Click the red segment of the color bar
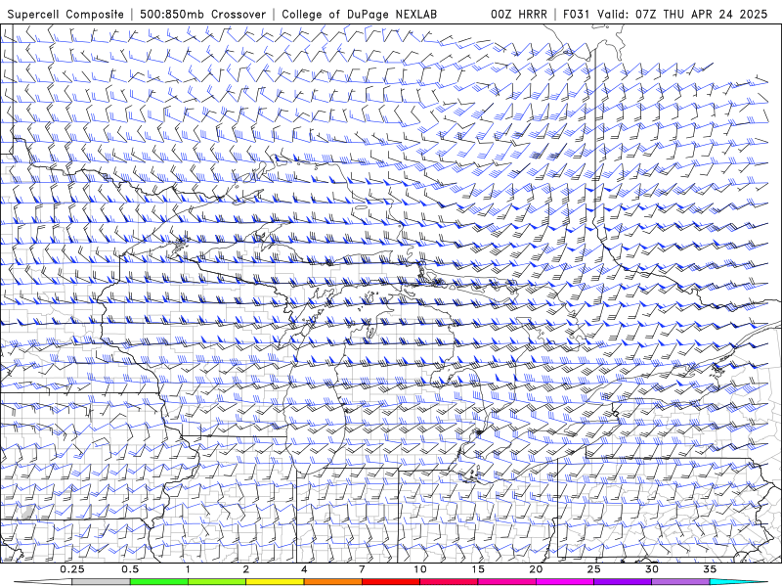The image size is (782, 587). (390, 582)
